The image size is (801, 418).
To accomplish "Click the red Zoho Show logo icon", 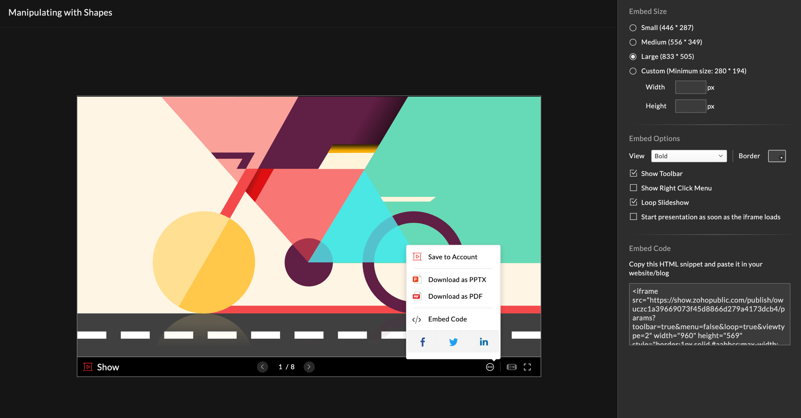I will [x=87, y=367].
